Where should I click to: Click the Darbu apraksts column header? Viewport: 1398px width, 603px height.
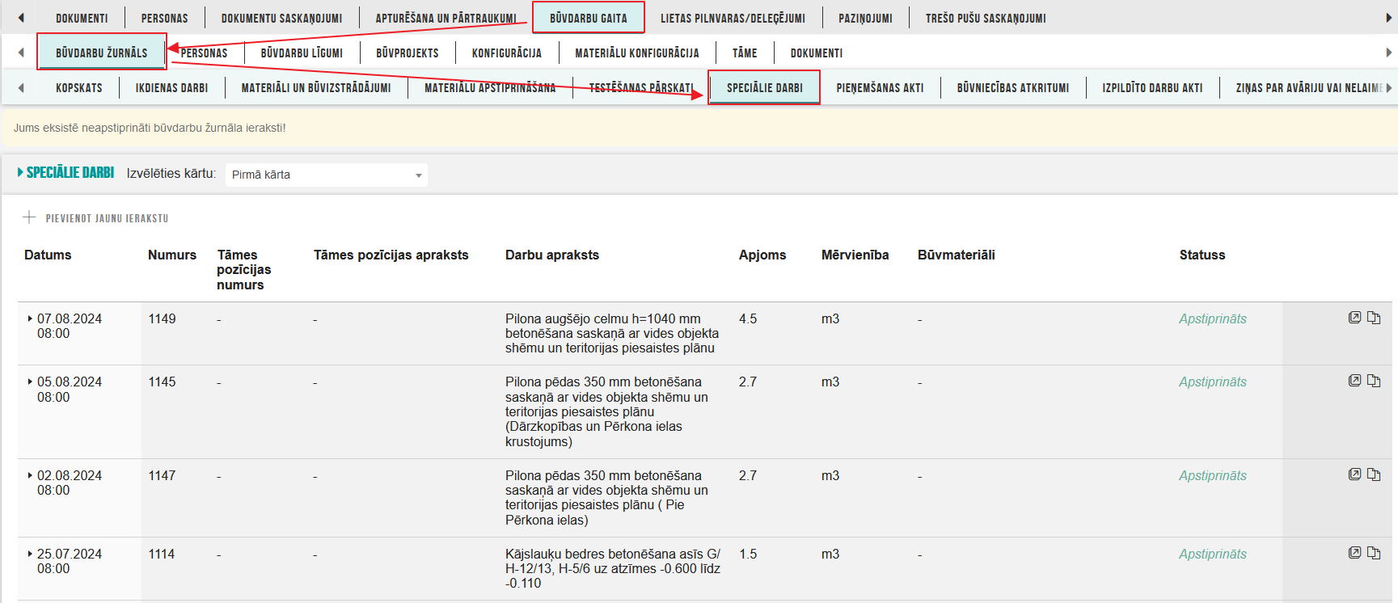(x=552, y=255)
